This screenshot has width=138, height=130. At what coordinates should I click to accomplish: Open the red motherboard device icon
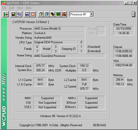pos(64,14)
